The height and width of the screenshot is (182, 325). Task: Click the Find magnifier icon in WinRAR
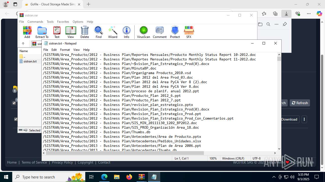pyautogui.click(x=99, y=32)
